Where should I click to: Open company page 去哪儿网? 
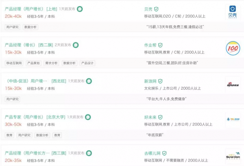(152, 153)
